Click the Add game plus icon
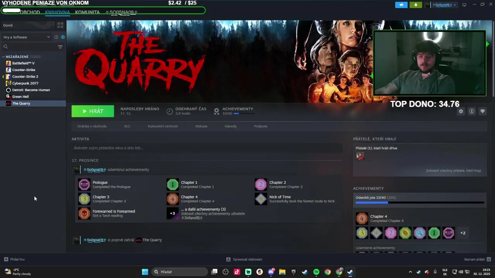 (6, 259)
